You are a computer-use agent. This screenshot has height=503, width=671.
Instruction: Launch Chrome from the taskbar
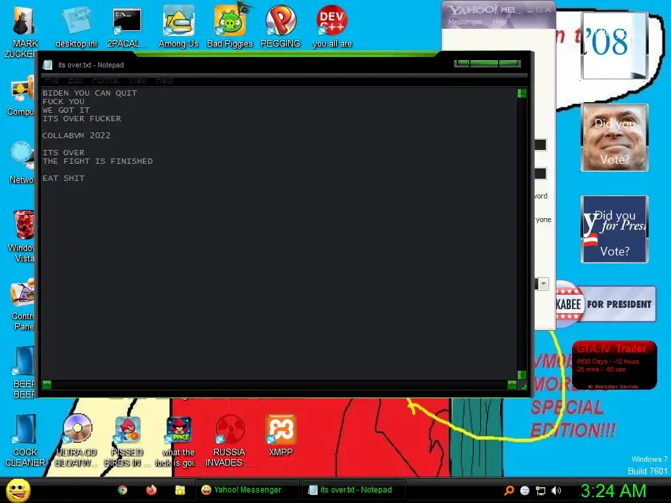pos(123,490)
